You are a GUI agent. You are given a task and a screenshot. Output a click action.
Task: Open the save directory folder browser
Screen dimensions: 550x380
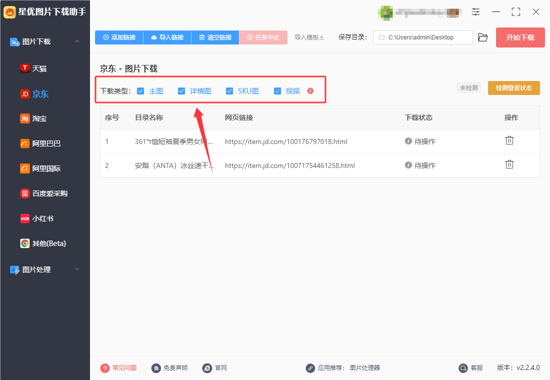click(x=483, y=37)
